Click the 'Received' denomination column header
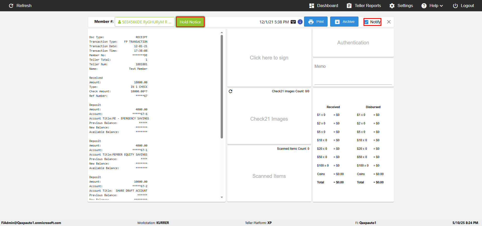The image size is (482, 226). tap(333, 107)
